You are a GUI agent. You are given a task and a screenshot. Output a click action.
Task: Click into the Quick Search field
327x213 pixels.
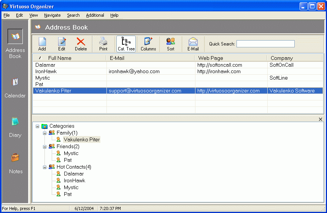(x=265, y=44)
